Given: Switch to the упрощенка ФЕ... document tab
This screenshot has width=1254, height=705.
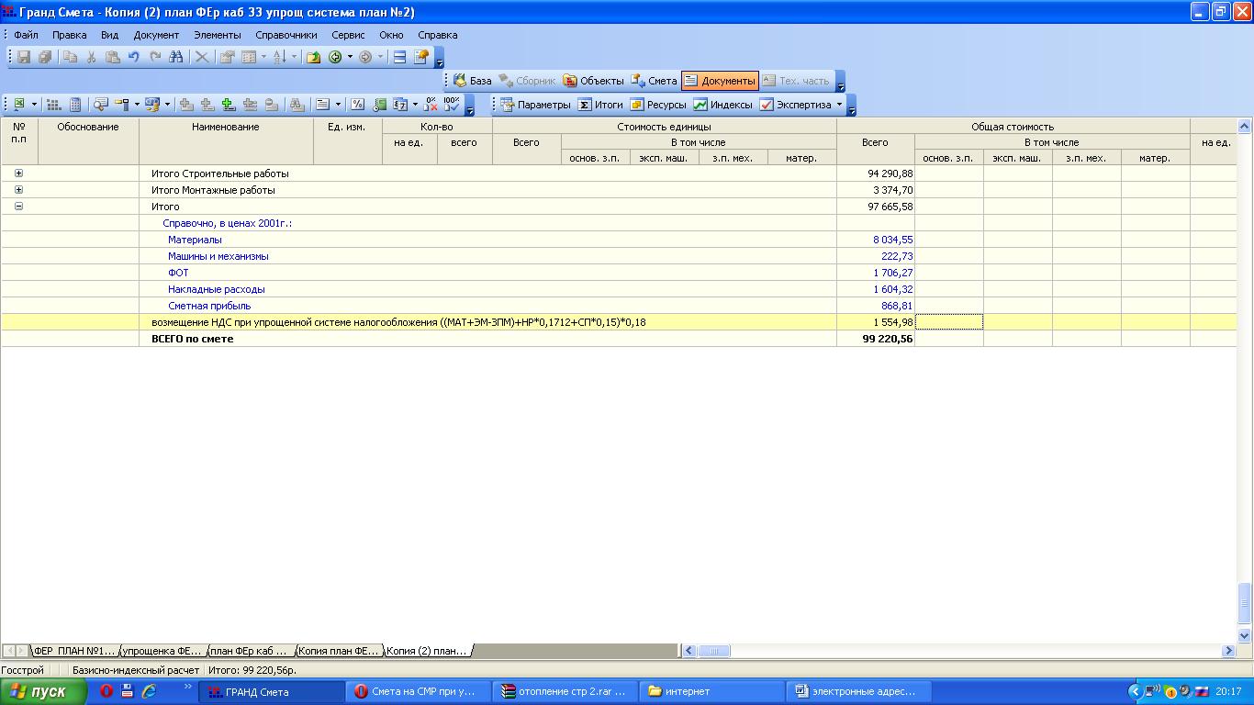Looking at the screenshot, I should pyautogui.click(x=162, y=651).
